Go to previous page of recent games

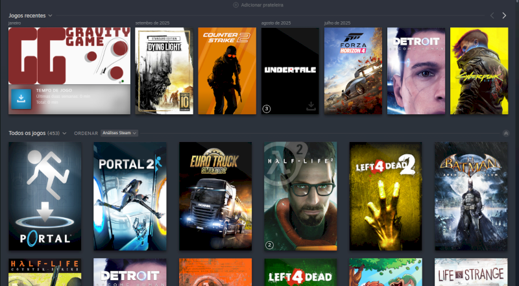pyautogui.click(x=492, y=16)
